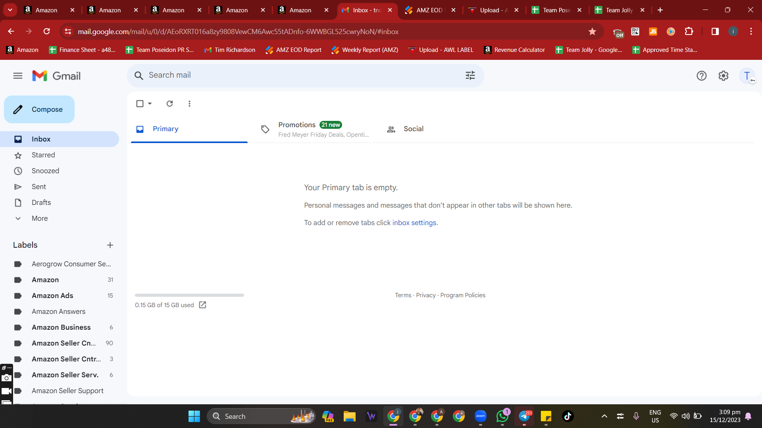The image size is (762, 428).
Task: Reload the page in Chrome toolbar
Action: (x=47, y=31)
